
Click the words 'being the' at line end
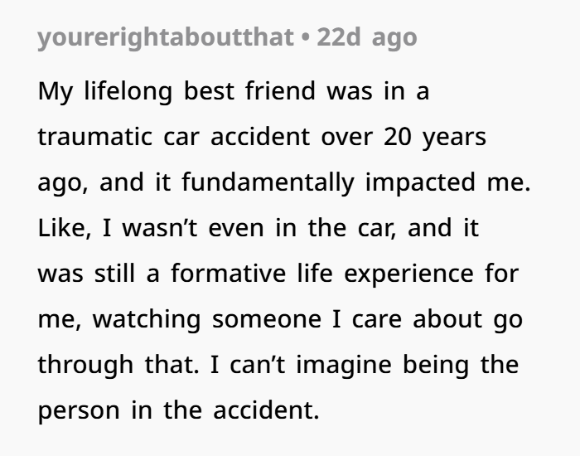pyautogui.click(x=461, y=365)
